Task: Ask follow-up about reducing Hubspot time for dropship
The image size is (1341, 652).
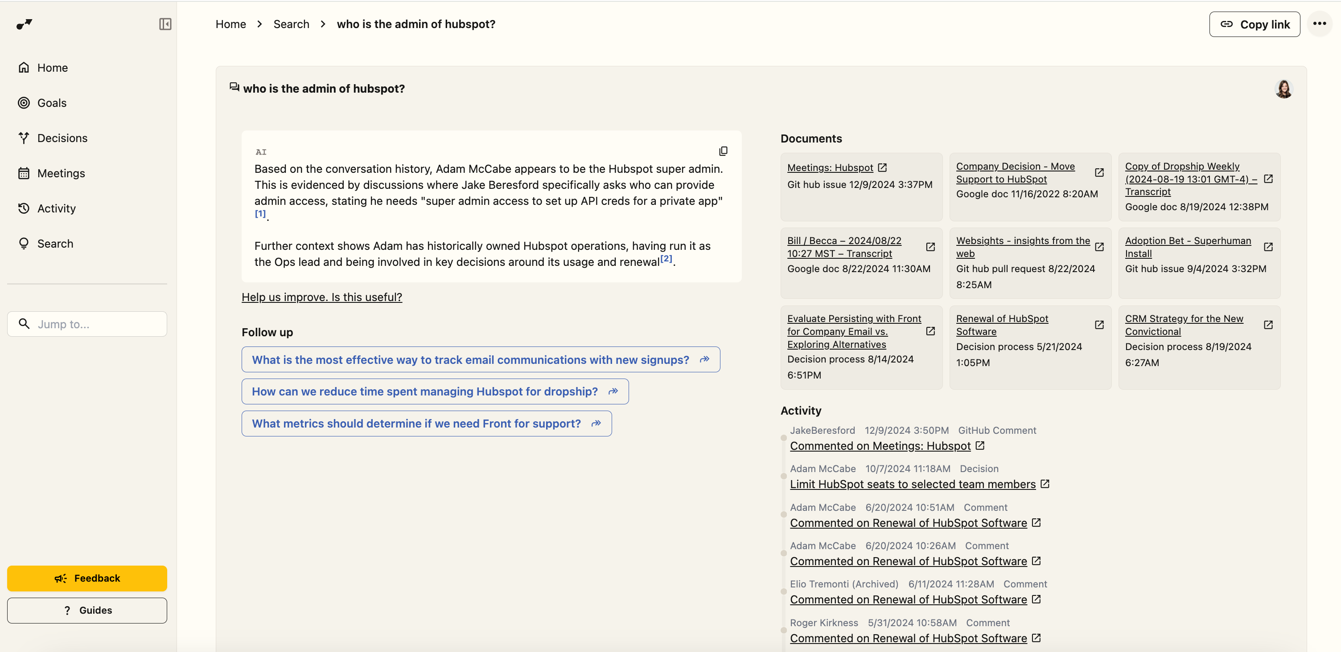Action: (435, 391)
